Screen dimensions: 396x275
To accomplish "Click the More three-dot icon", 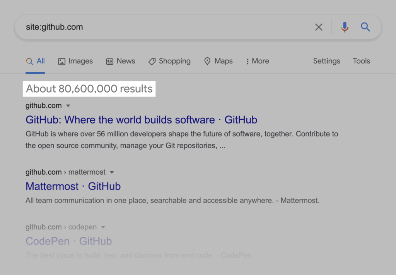I will click(x=247, y=61).
